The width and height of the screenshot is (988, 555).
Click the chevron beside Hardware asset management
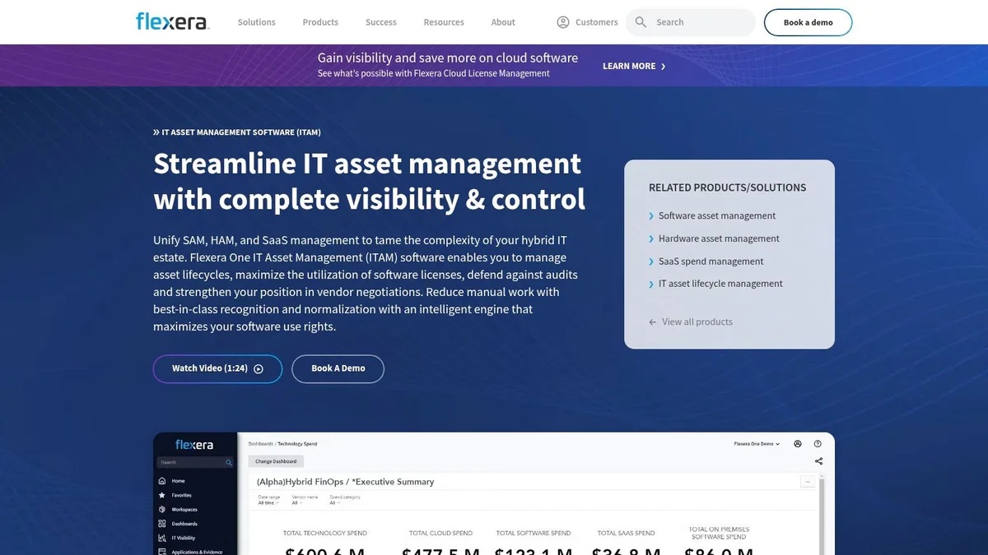pyautogui.click(x=651, y=239)
